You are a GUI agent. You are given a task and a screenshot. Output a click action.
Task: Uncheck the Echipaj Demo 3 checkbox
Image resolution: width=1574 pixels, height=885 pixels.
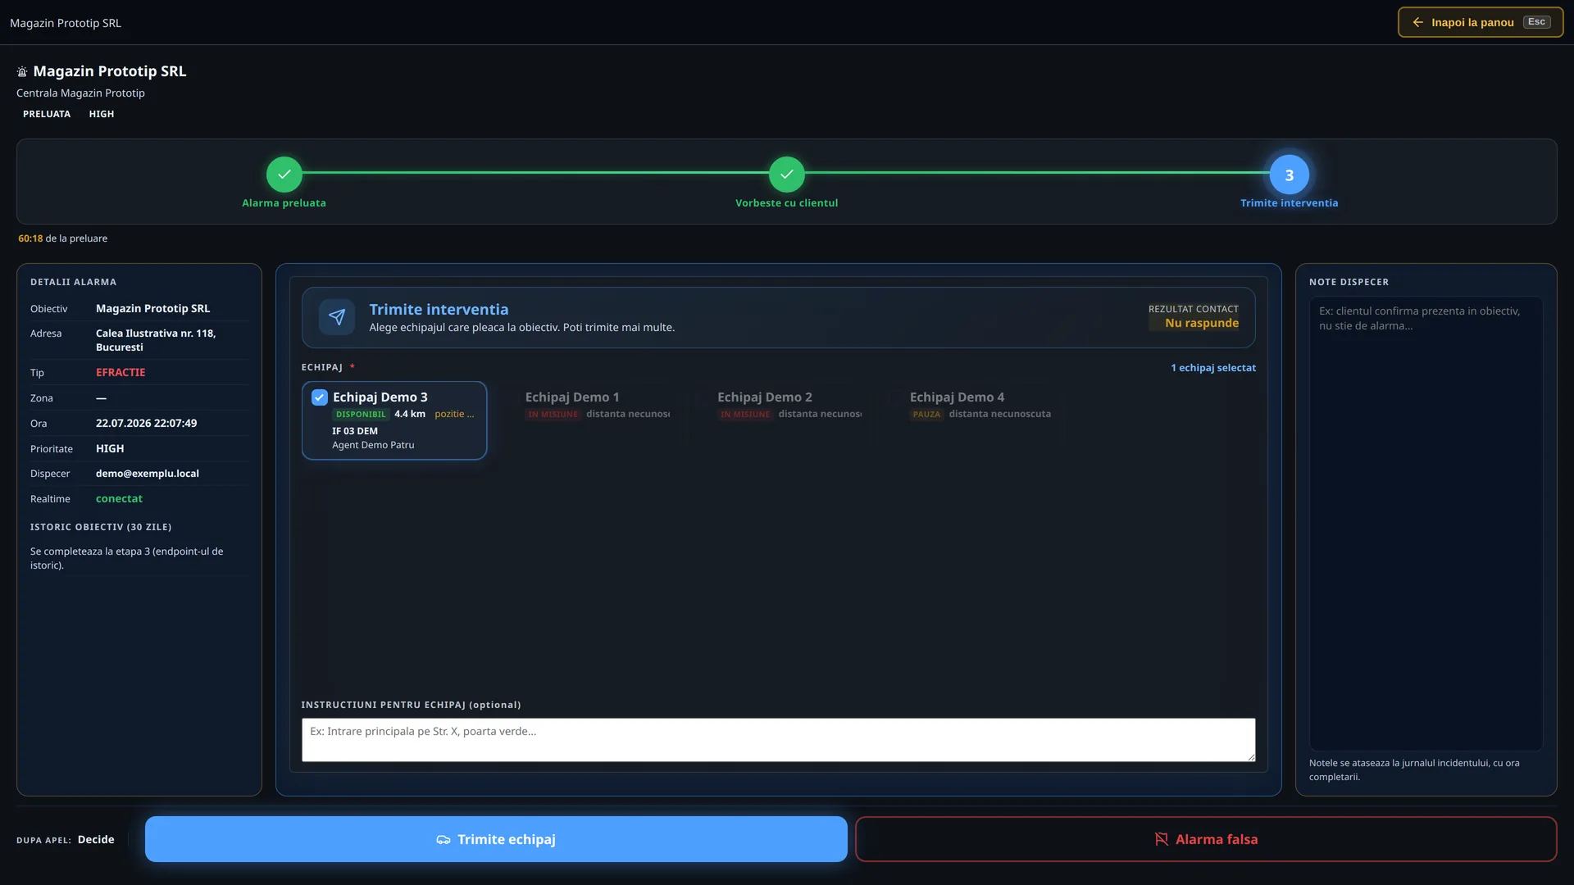pyautogui.click(x=320, y=397)
